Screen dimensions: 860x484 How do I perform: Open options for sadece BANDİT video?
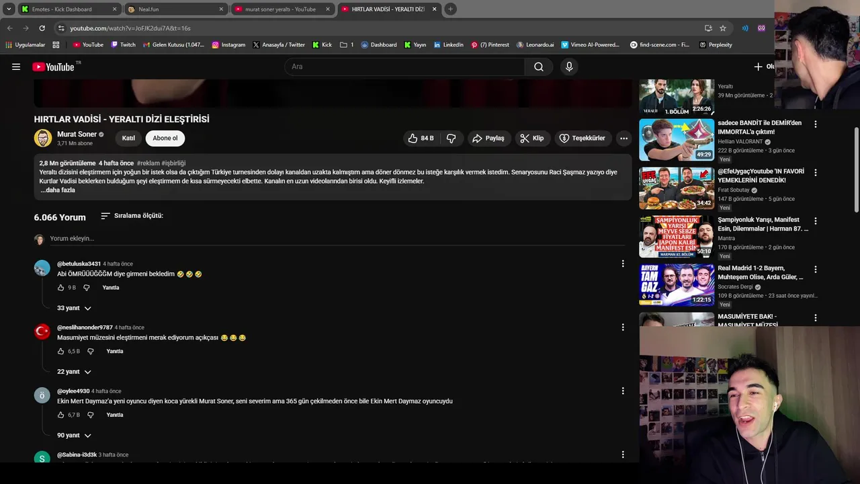tap(816, 124)
